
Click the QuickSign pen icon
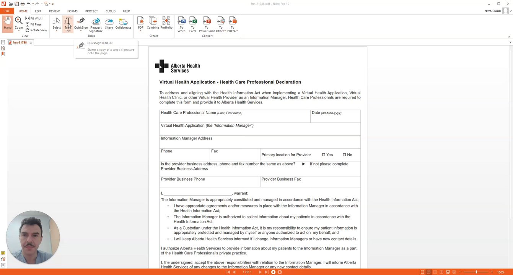coord(81,21)
